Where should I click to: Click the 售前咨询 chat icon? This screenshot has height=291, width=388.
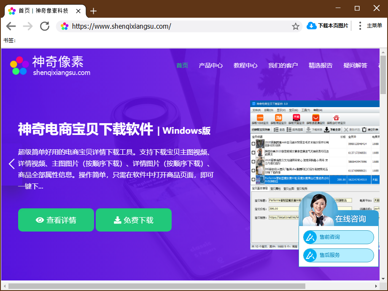point(310,237)
